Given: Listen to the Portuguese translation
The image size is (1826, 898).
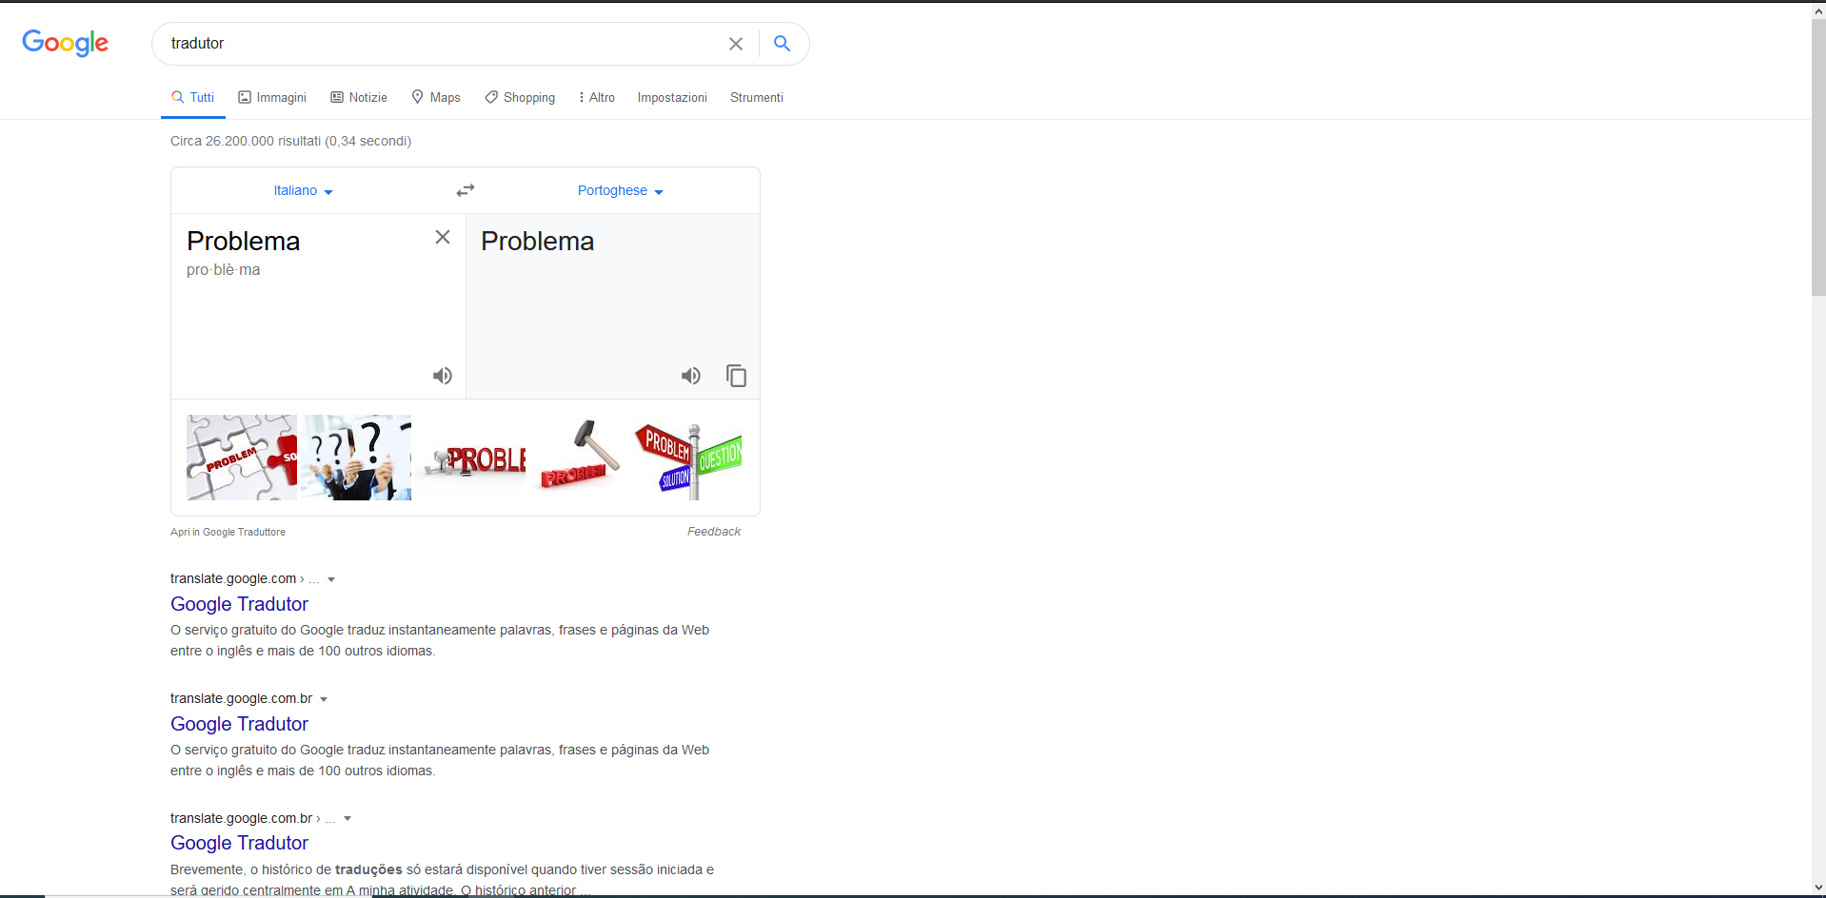Looking at the screenshot, I should [691, 376].
